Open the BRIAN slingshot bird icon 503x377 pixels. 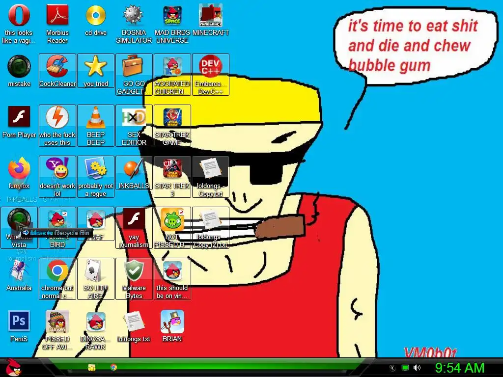tap(172, 326)
